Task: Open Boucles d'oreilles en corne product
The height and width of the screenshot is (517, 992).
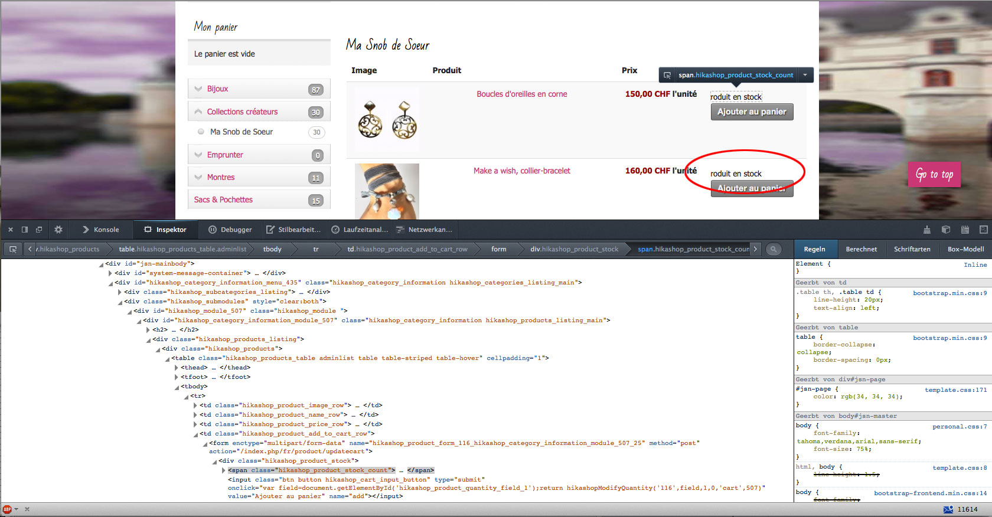Action: (x=522, y=94)
